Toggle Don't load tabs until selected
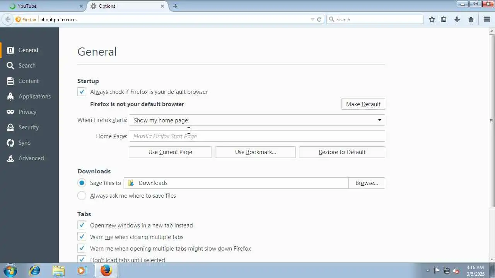 click(82, 259)
